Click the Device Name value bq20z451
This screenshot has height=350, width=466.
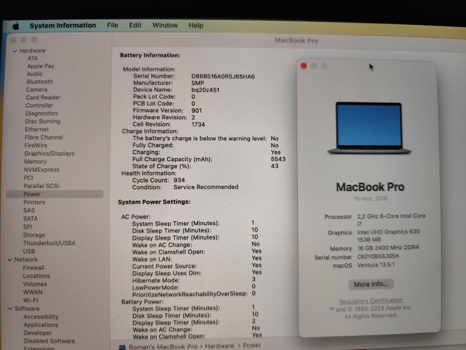coord(205,90)
